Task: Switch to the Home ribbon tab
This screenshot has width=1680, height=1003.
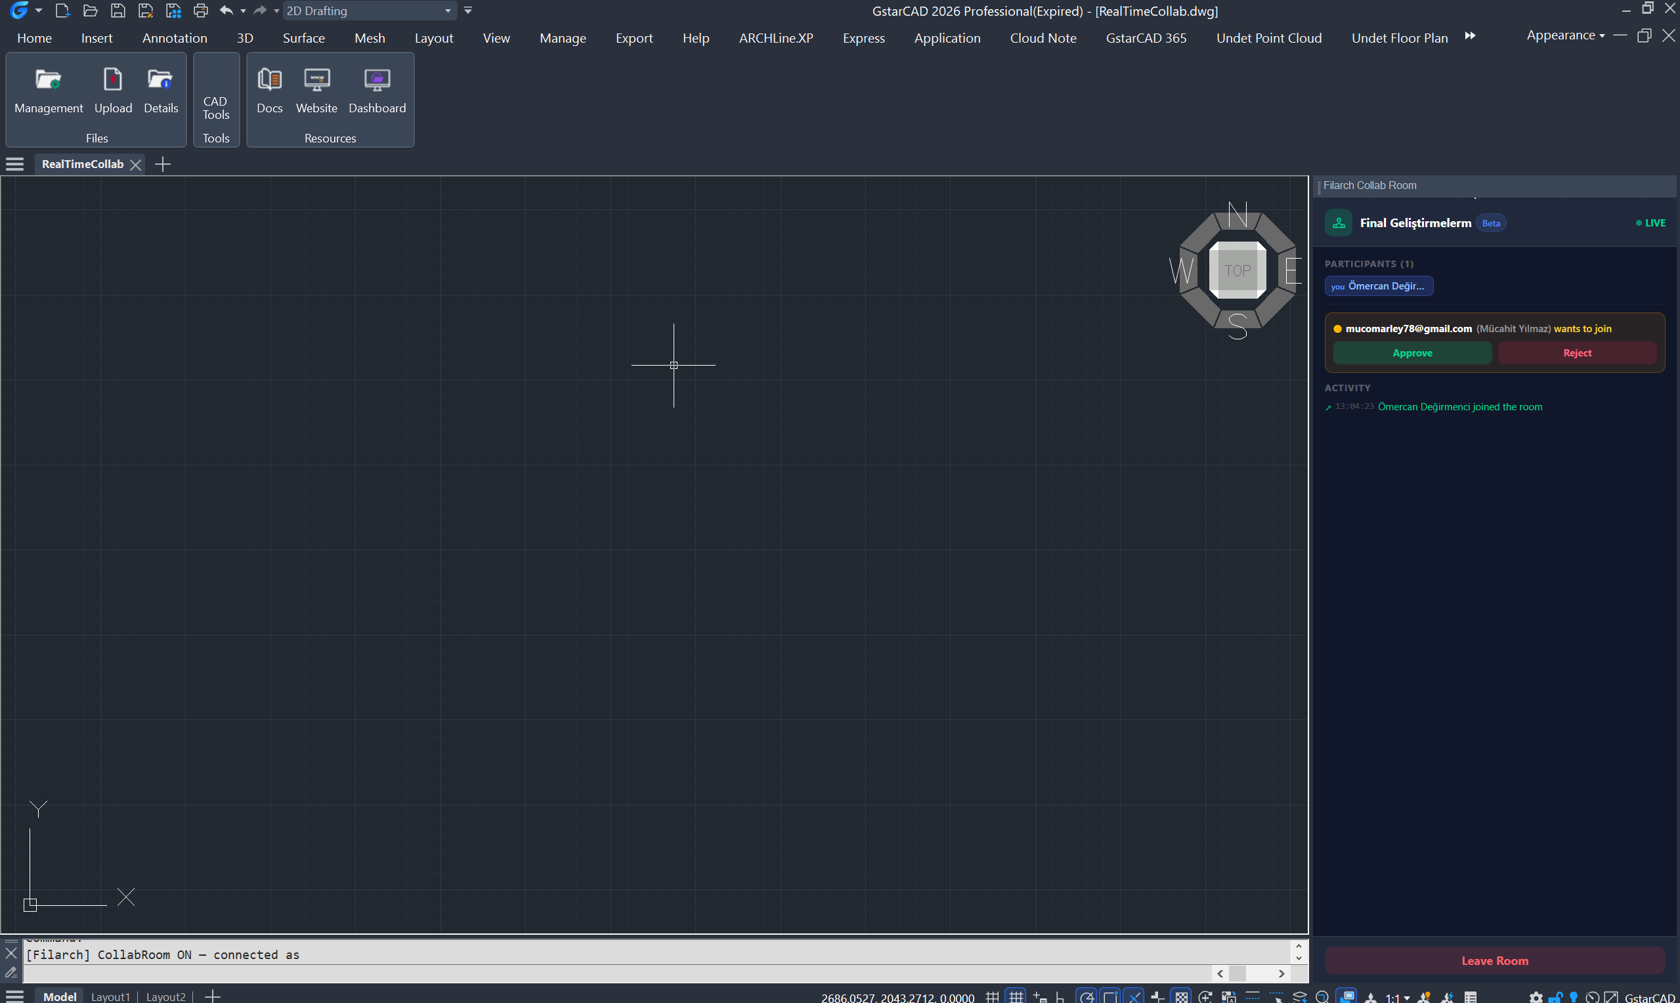Action: 34,38
